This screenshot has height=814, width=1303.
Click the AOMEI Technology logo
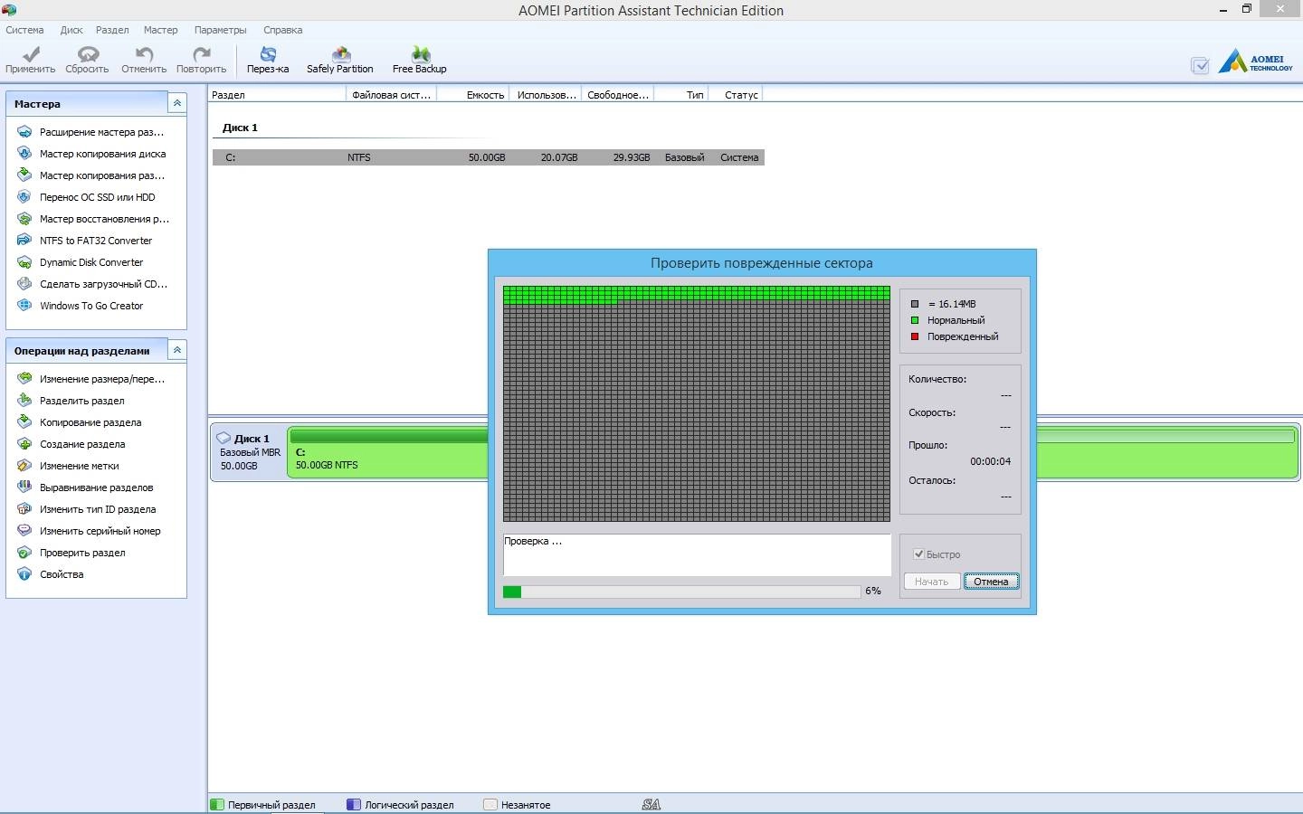[x=1256, y=62]
